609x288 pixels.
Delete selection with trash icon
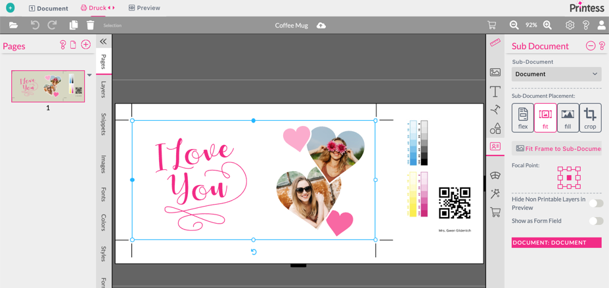91,25
